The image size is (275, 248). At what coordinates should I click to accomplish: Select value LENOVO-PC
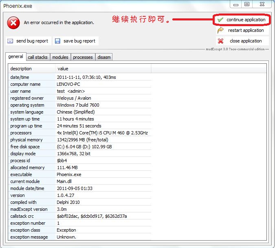pos(68,84)
